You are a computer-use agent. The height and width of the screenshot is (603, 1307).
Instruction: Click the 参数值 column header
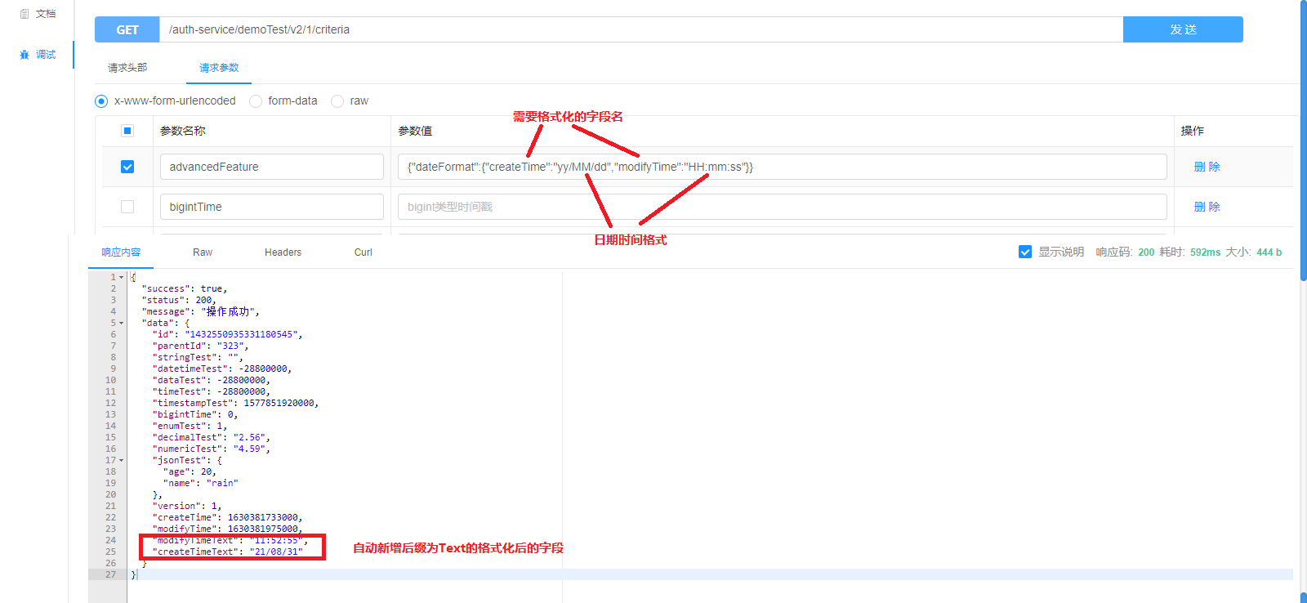[415, 131]
